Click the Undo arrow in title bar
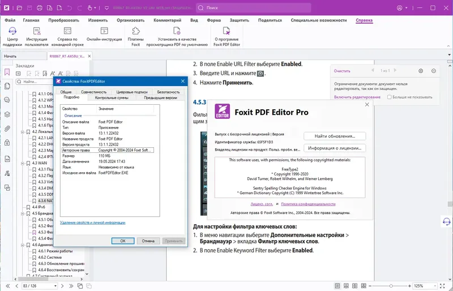The image size is (453, 291). (x=69, y=8)
